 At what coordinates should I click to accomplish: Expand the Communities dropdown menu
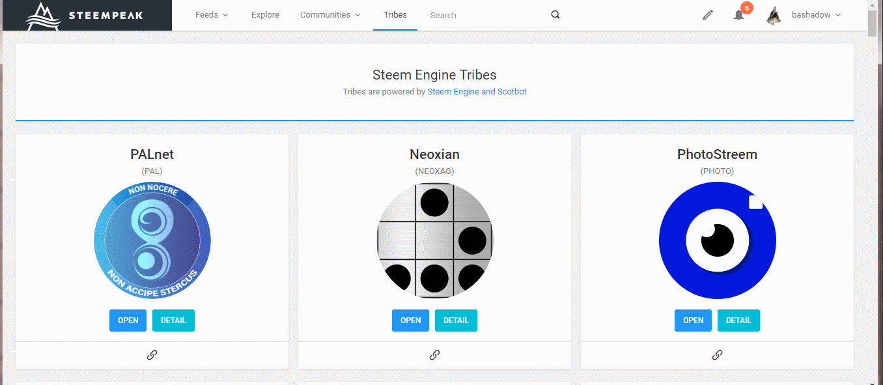(330, 15)
